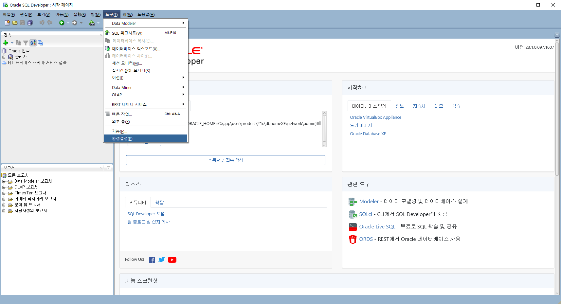The width and height of the screenshot is (561, 304).
Task: Expand 분석 뷰 보고서 tree node
Action: pos(4,205)
